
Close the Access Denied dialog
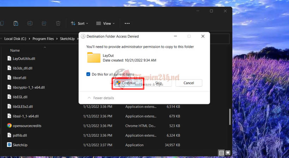(203, 37)
